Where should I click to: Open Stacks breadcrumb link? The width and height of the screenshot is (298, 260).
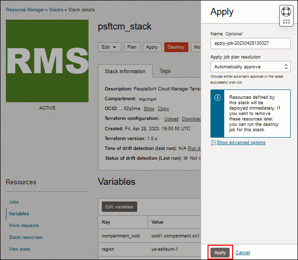[x=56, y=10]
